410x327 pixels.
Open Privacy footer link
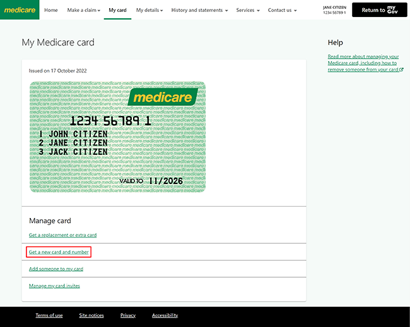(x=128, y=315)
